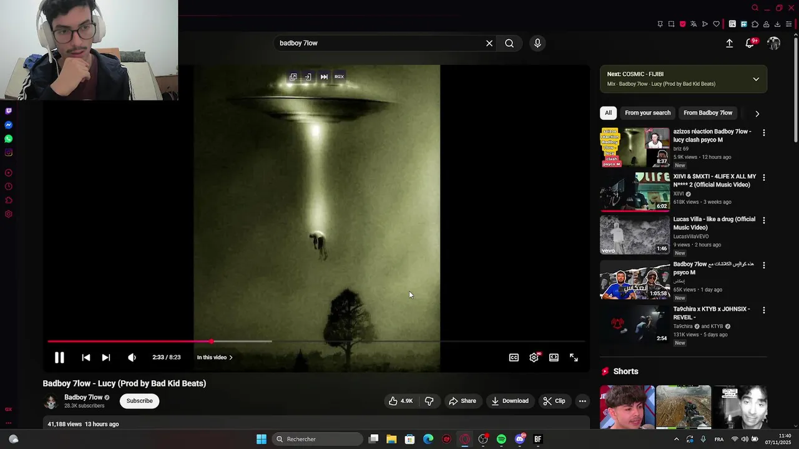
Task: Click the YouTube upload icon
Action: pos(729,43)
